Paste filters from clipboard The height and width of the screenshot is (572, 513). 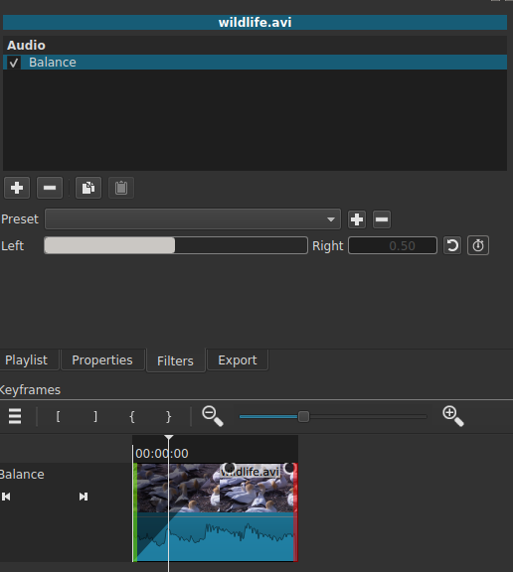pyautogui.click(x=121, y=188)
